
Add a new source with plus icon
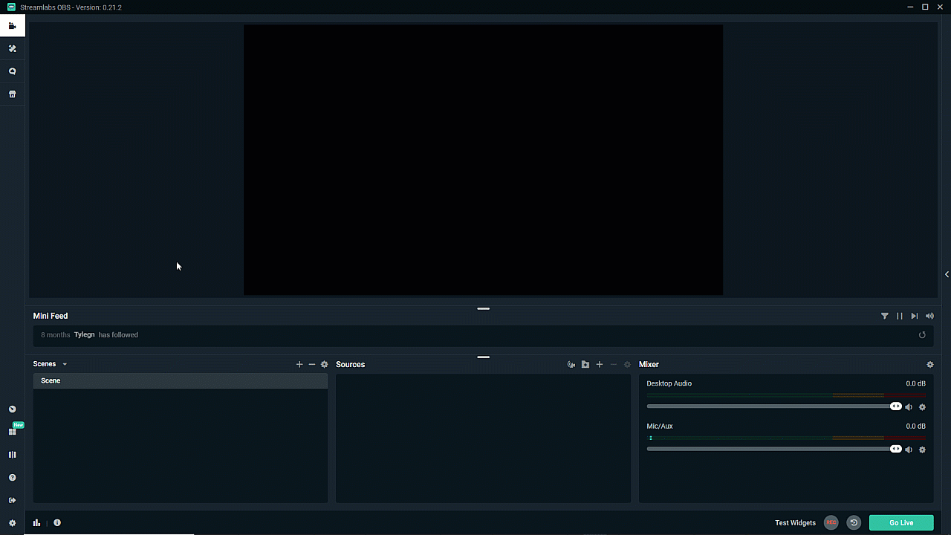(600, 365)
